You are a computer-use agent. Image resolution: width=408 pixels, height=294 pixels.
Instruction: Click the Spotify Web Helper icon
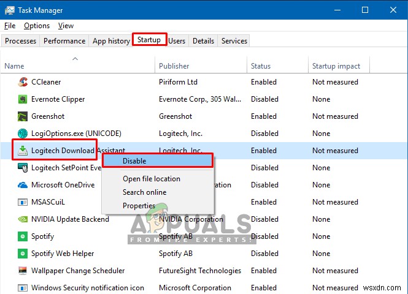(23, 254)
